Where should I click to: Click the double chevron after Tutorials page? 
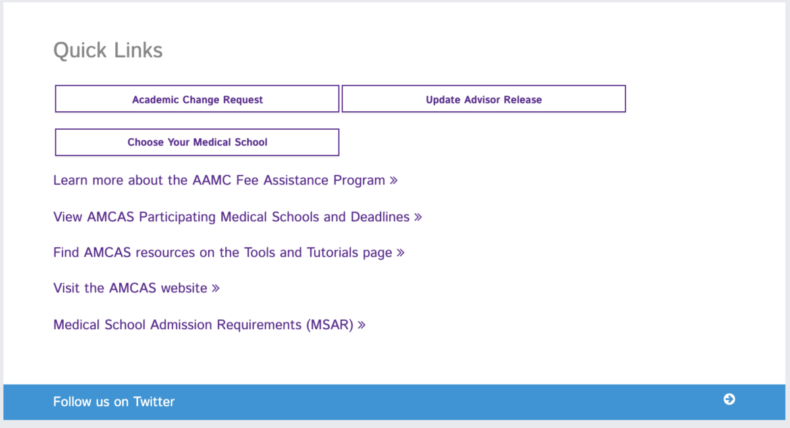pos(400,253)
